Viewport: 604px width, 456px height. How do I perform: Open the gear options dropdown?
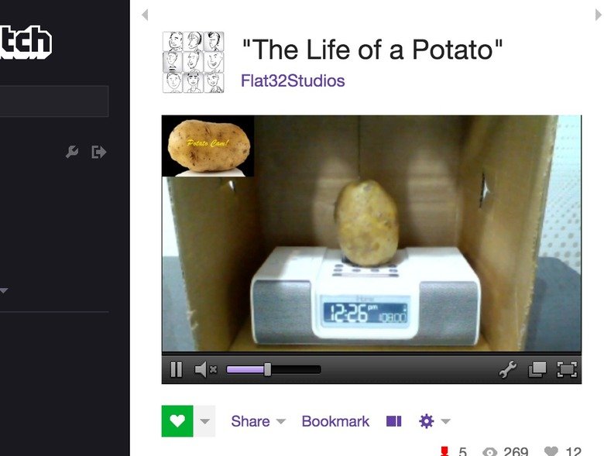point(434,421)
